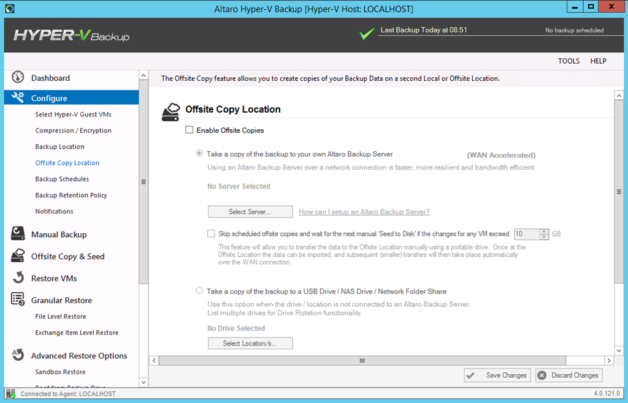Click the Offsite Copy & Seed cloud icon

(x=18, y=255)
